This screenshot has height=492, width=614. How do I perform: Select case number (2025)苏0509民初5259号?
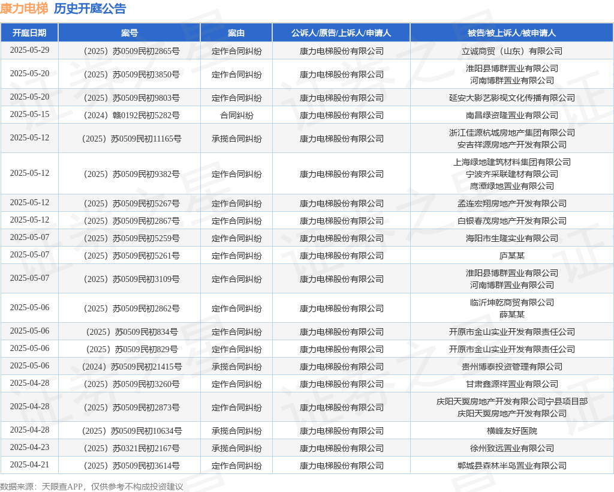(131, 238)
